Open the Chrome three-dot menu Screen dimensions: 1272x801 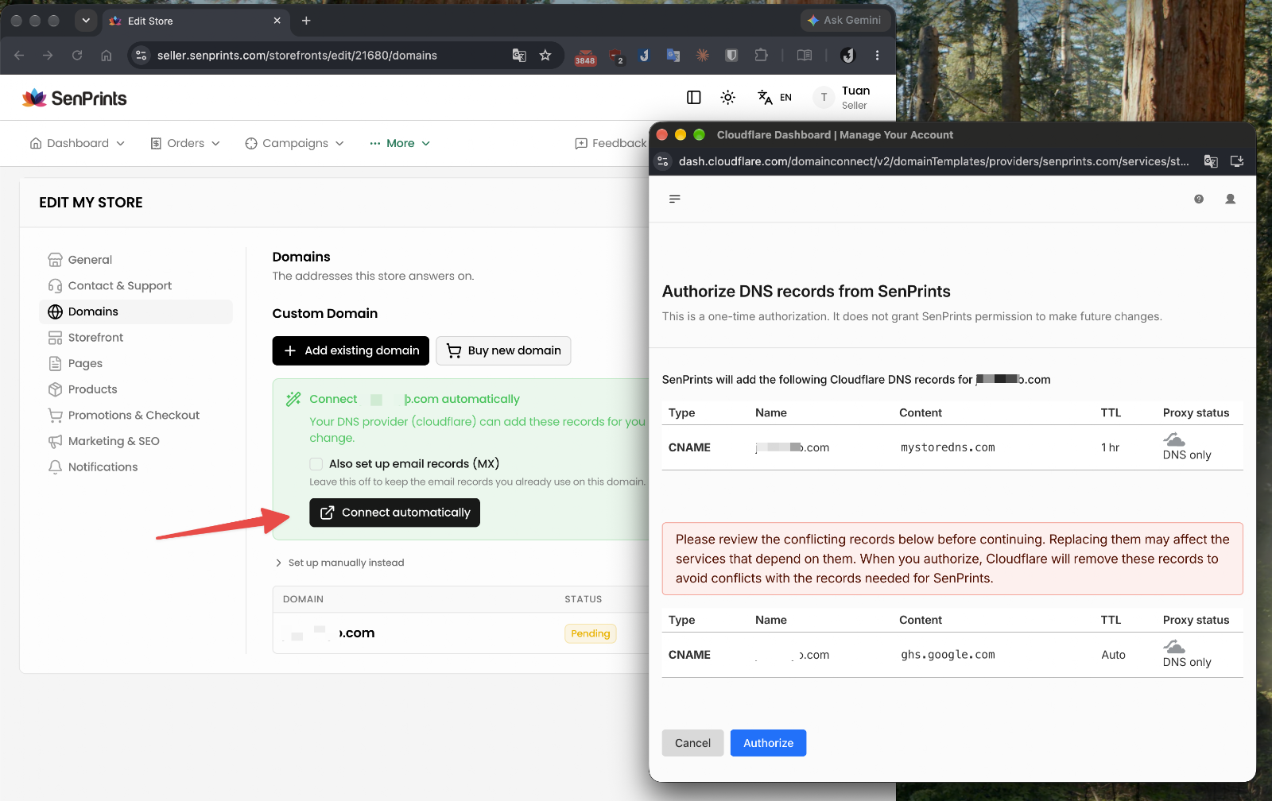(877, 56)
